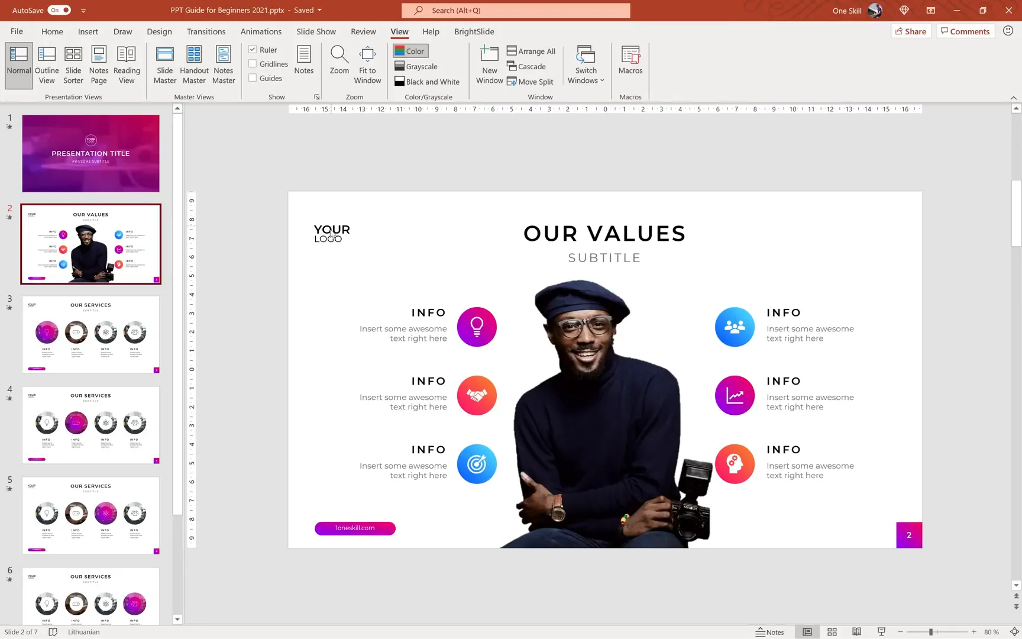
Task: Open the Macros dialog
Action: point(630,60)
